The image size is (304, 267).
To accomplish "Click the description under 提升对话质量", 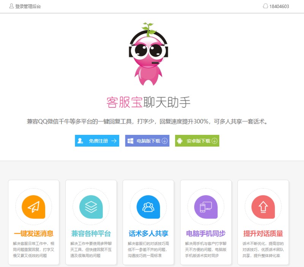I will click(263, 249).
